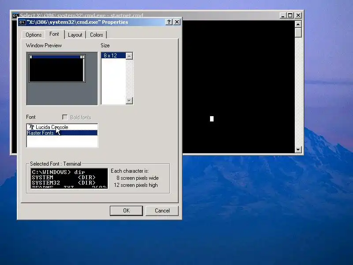
Task: Close the Properties dialog
Action: [177, 22]
